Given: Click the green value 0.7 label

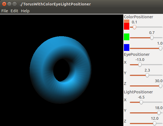Looking at the screenshot, I should pyautogui.click(x=152, y=33).
